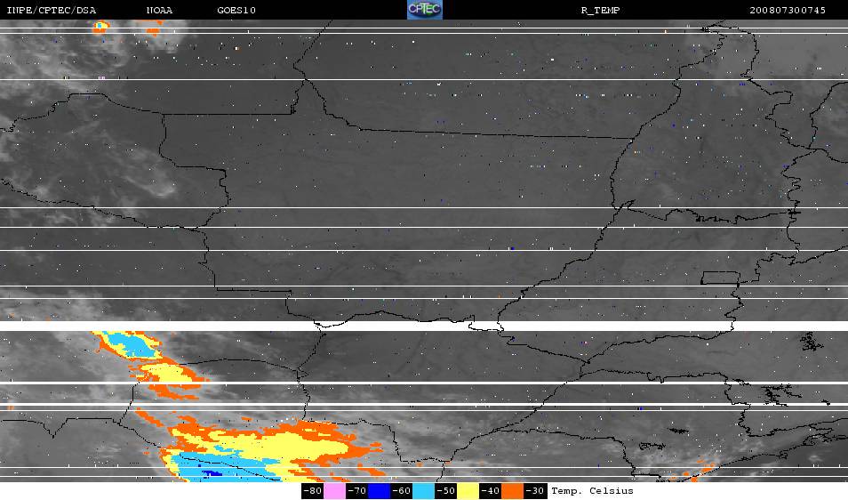Pick the orange legend swatch
The width and height of the screenshot is (848, 500).
tap(512, 491)
